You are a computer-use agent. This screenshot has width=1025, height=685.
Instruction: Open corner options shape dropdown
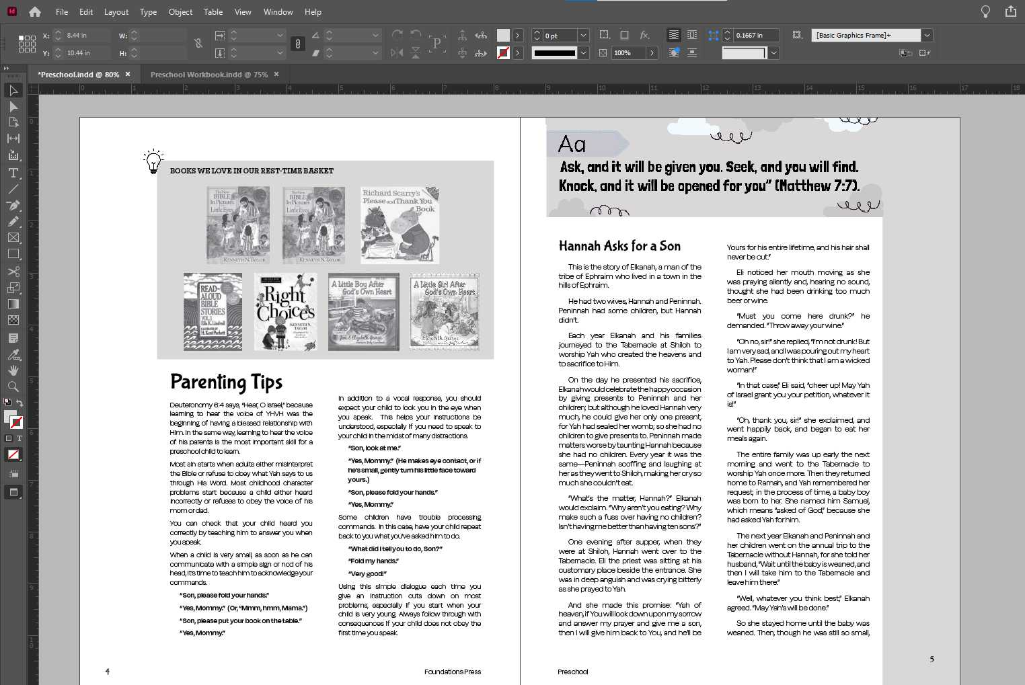coord(774,52)
